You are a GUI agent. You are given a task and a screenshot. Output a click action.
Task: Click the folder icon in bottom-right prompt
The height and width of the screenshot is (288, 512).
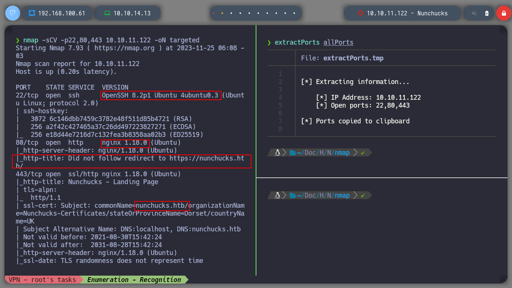click(292, 195)
